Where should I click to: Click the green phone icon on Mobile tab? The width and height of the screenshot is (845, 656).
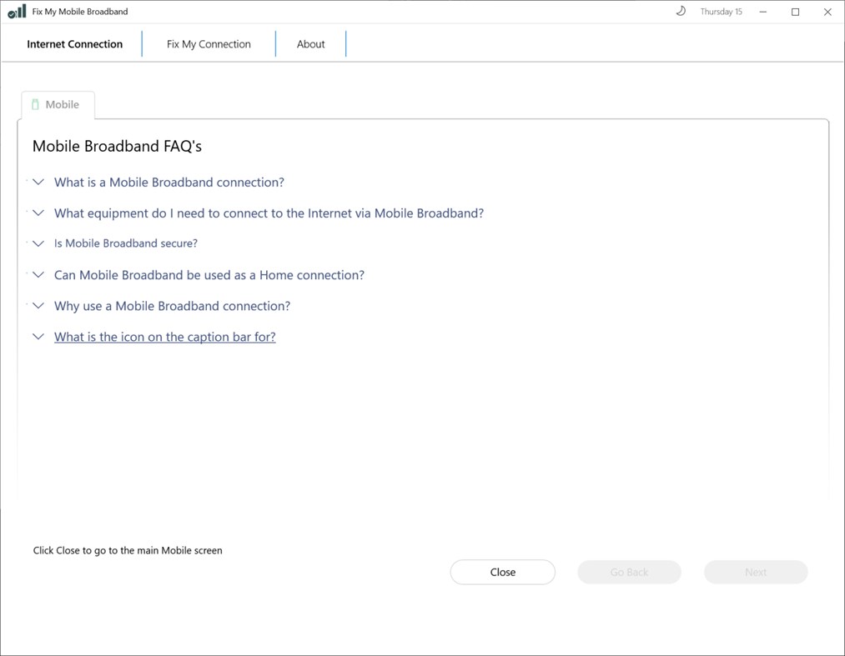[35, 104]
